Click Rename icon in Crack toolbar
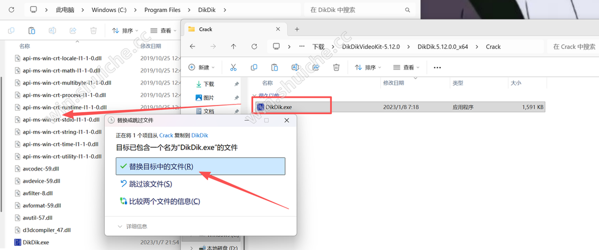This screenshot has width=599, height=250. pyautogui.click(x=295, y=67)
